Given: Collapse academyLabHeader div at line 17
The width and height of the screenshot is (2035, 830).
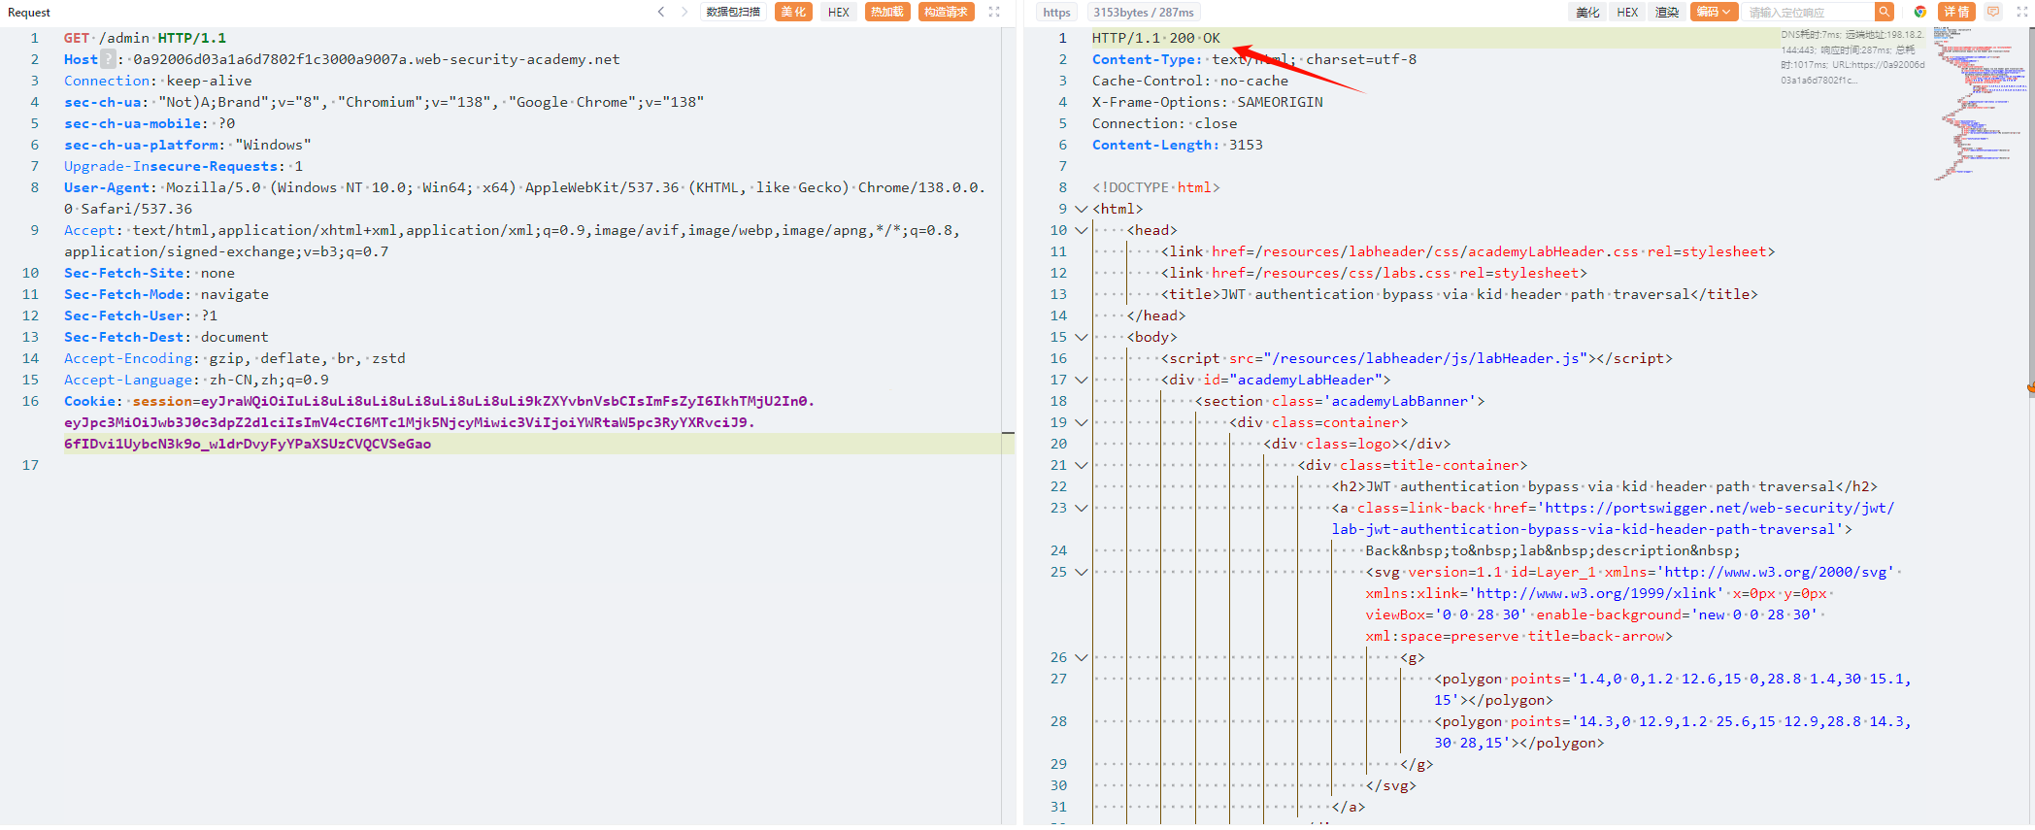Looking at the screenshot, I should pyautogui.click(x=1081, y=380).
